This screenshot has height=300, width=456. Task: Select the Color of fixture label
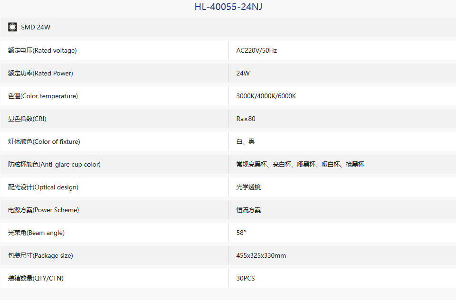[44, 141]
